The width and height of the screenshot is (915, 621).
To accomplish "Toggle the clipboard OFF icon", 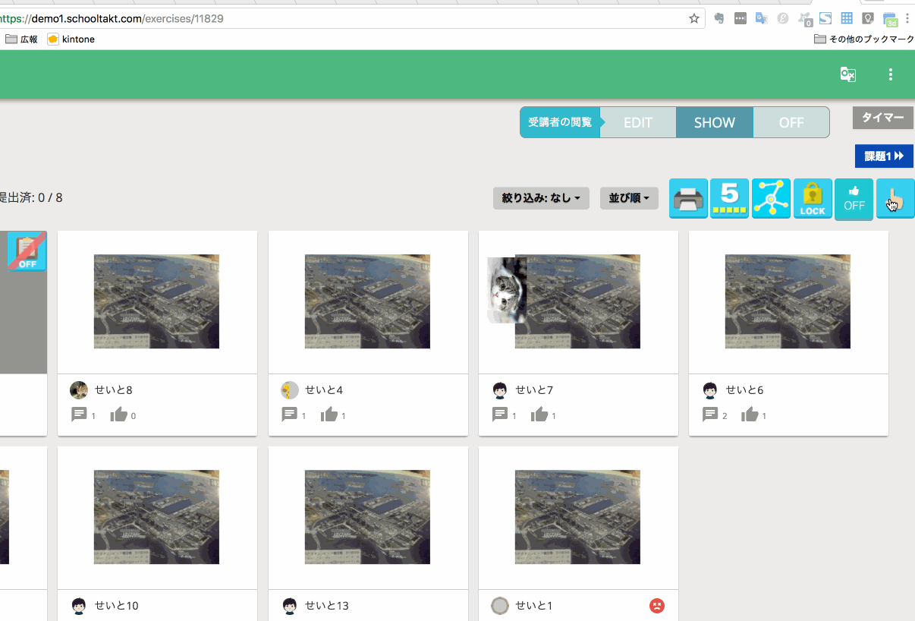I will (x=27, y=251).
